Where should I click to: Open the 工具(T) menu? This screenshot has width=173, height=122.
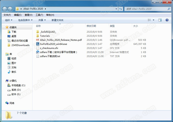pyautogui.click(x=39, y=15)
